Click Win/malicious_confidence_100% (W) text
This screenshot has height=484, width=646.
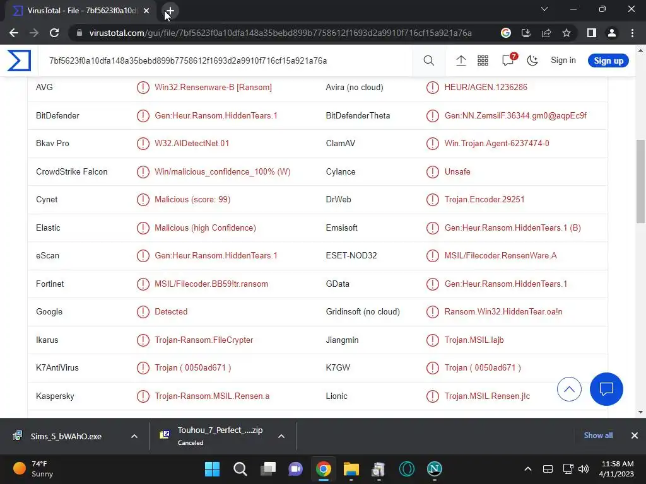click(x=223, y=171)
